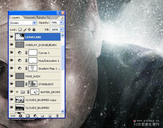Create a new layer group folder
The width and height of the screenshot is (163, 128).
tap(42, 116)
